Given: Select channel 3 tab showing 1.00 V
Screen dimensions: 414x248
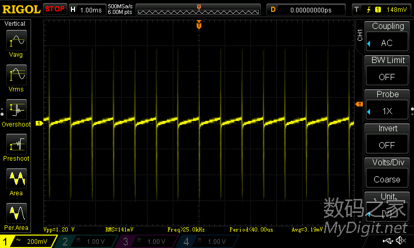Looking at the screenshot, I should pos(146,241).
